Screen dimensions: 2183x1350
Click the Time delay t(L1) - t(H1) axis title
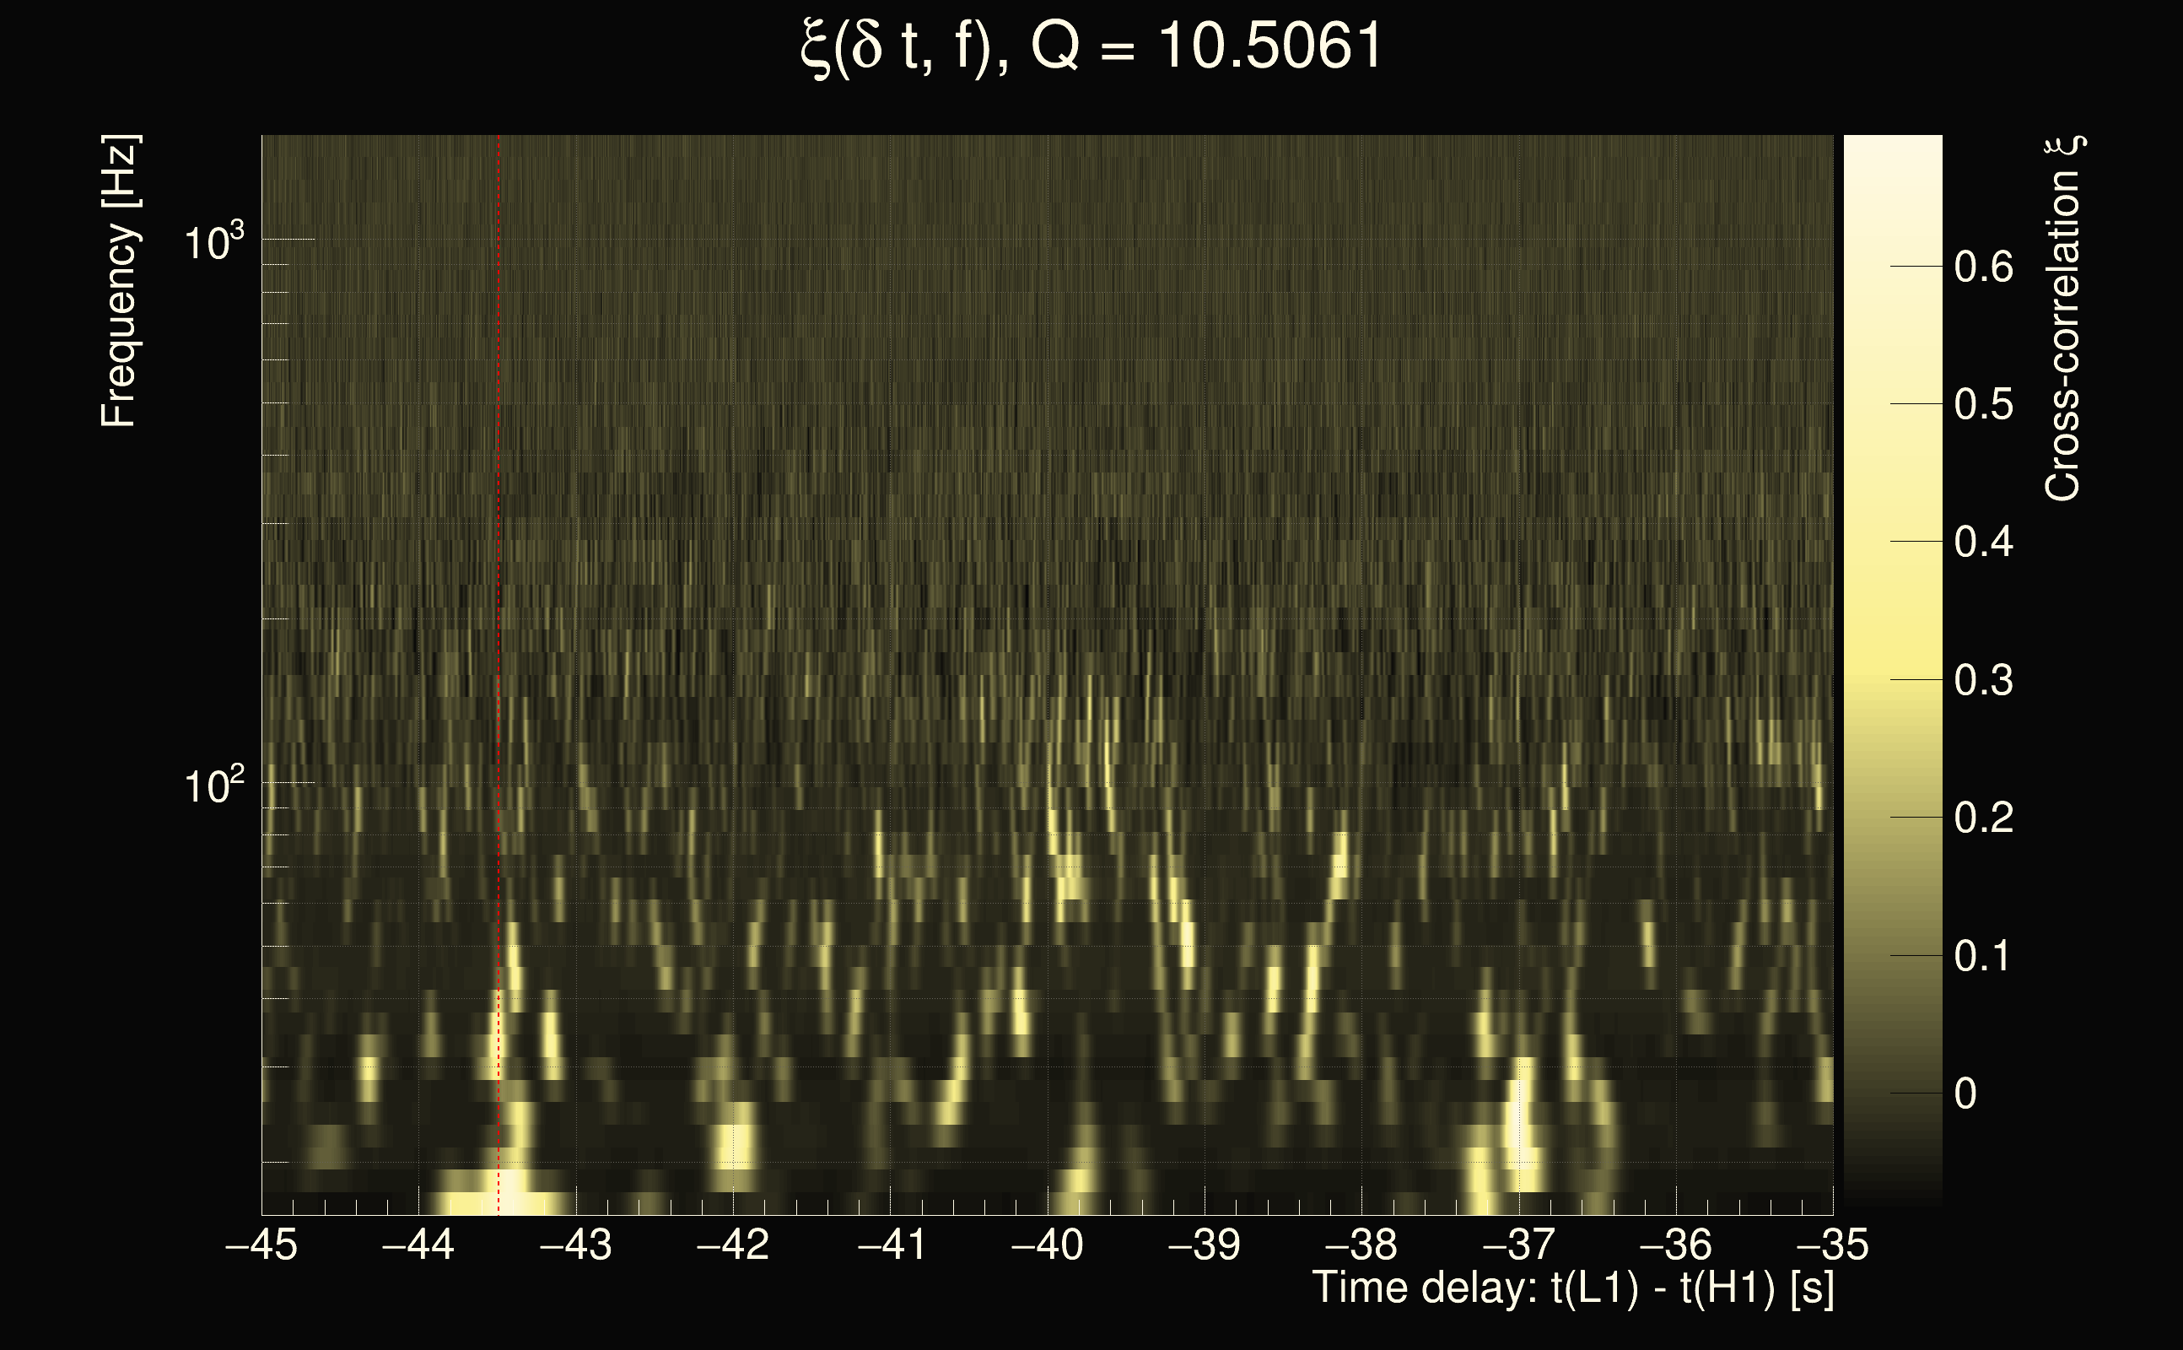pyautogui.click(x=1572, y=1288)
